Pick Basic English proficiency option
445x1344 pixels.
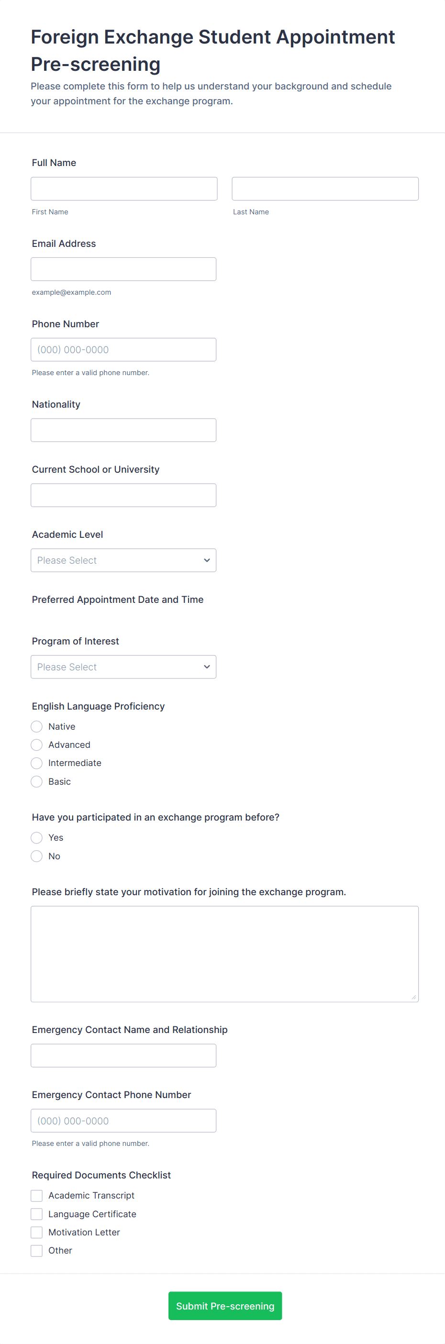(36, 781)
